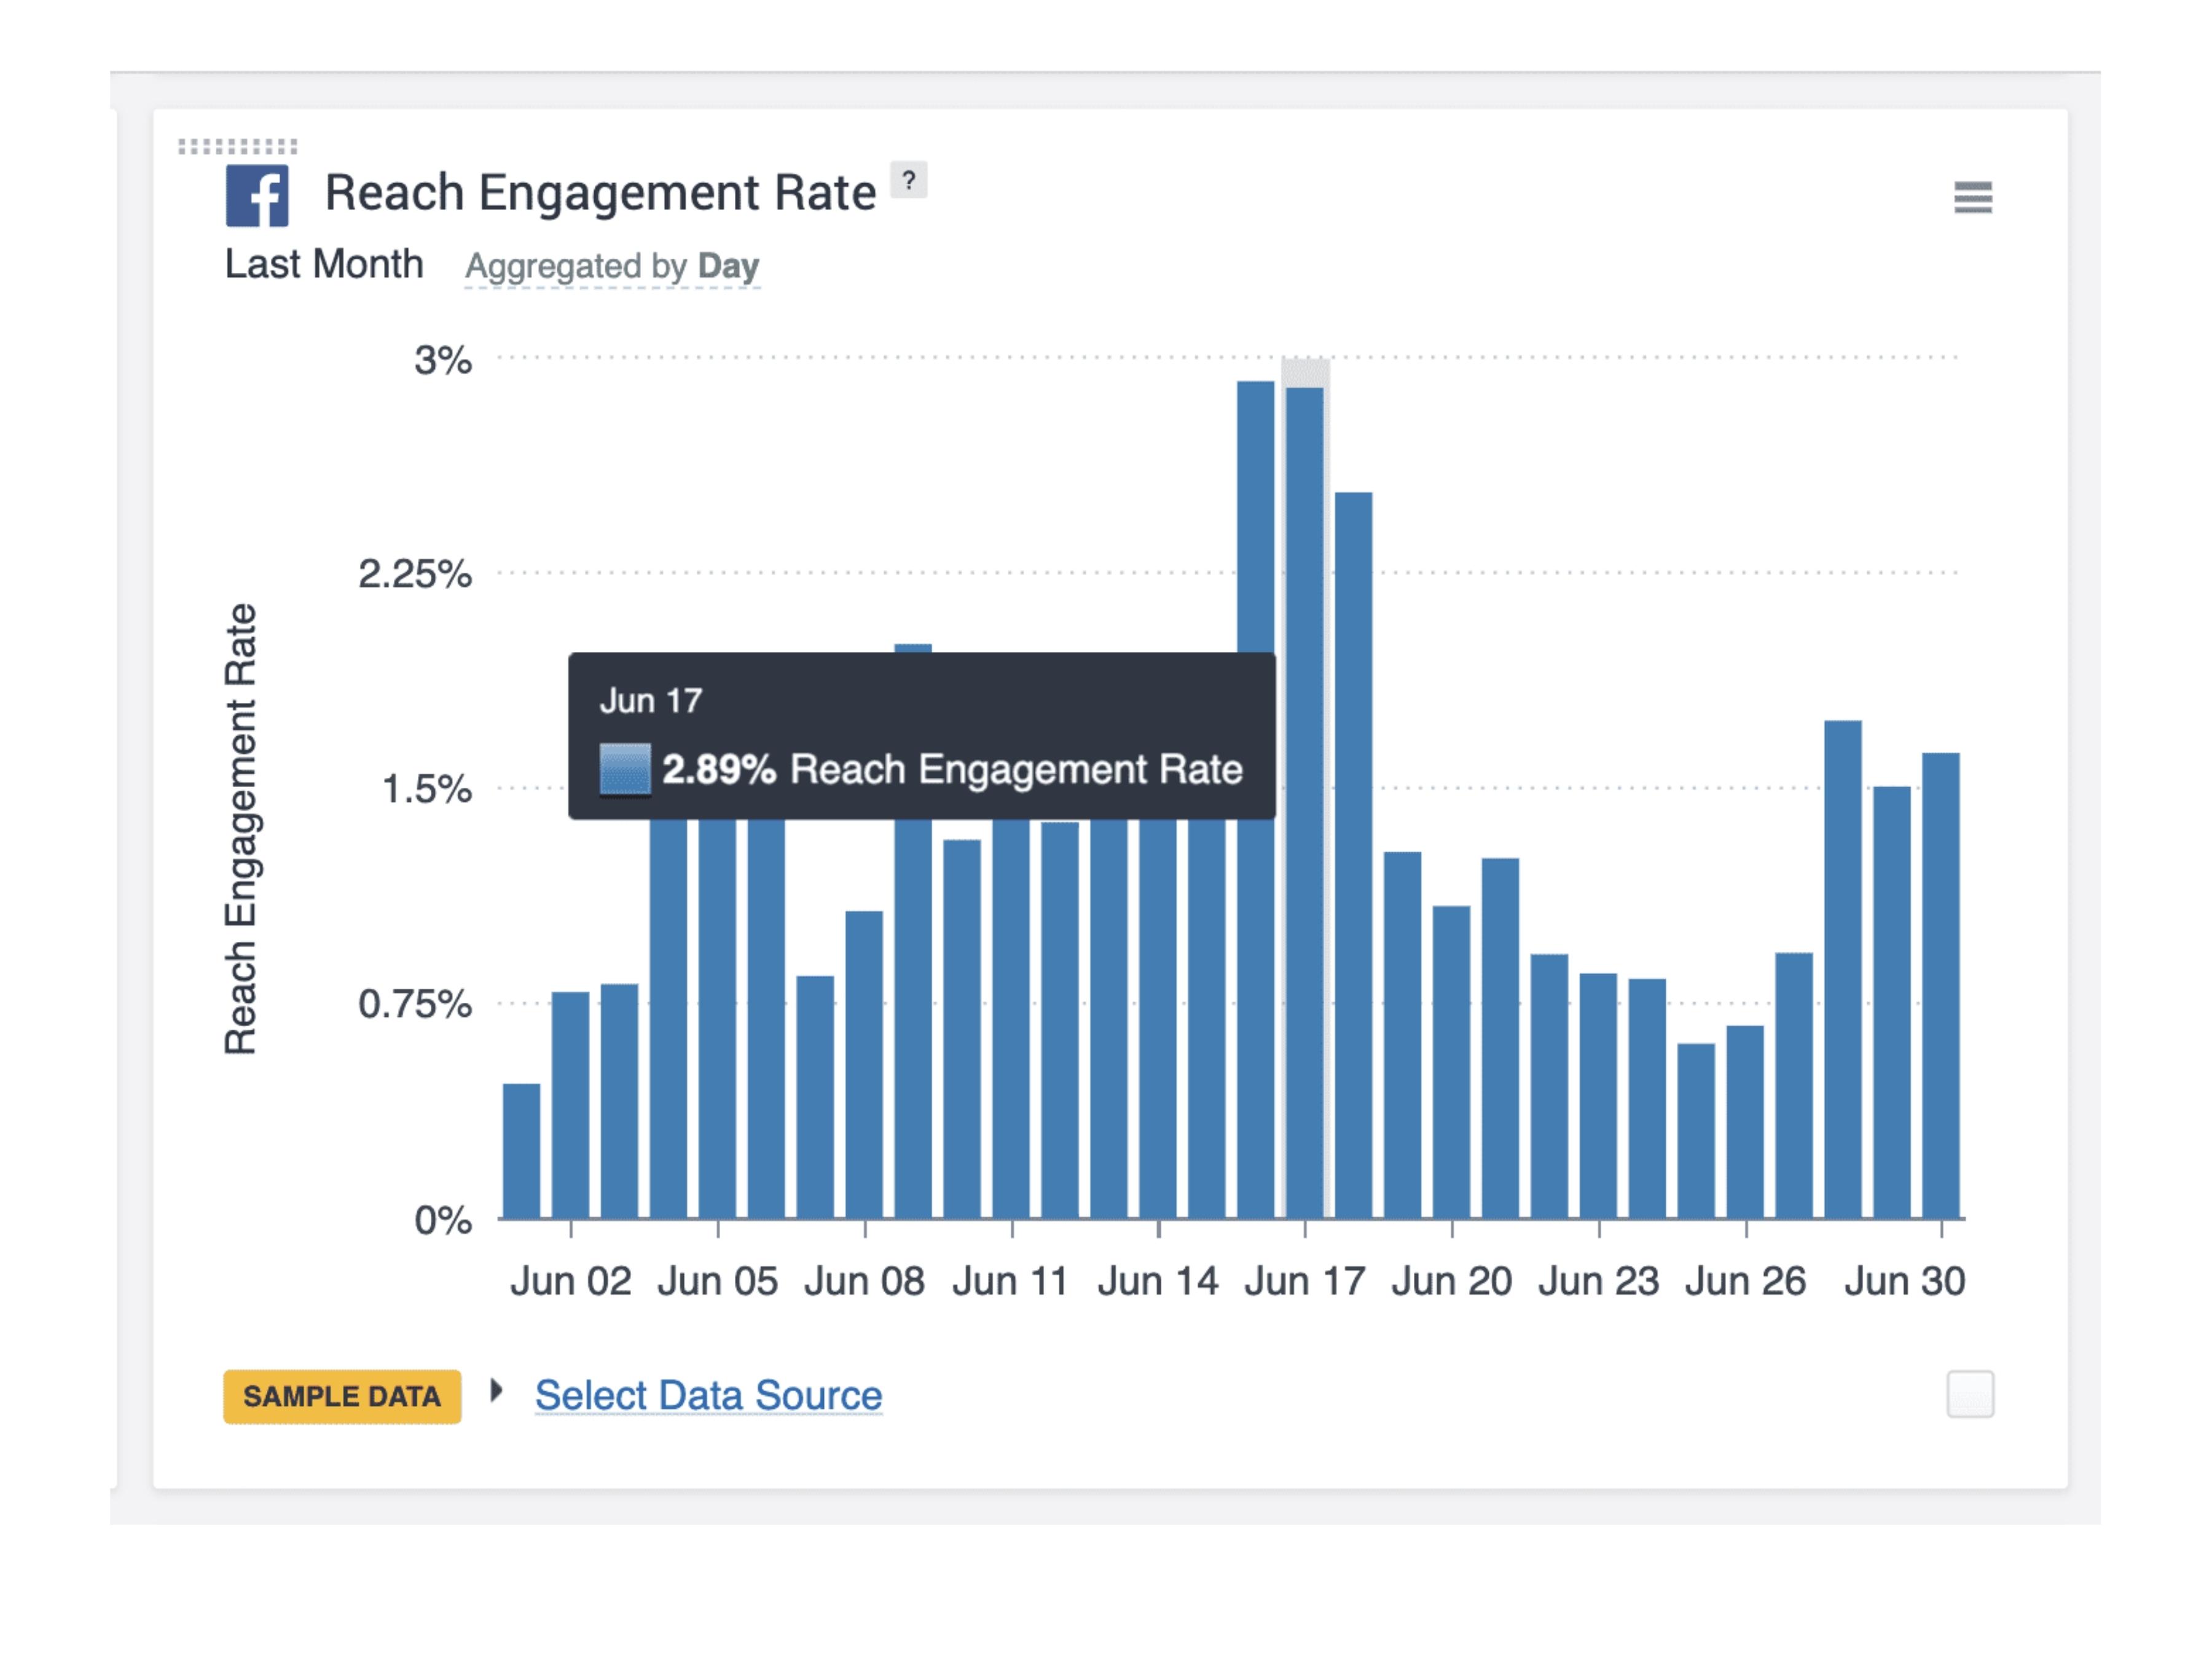Click the Select Data Source link
2212x1659 pixels.
click(708, 1395)
